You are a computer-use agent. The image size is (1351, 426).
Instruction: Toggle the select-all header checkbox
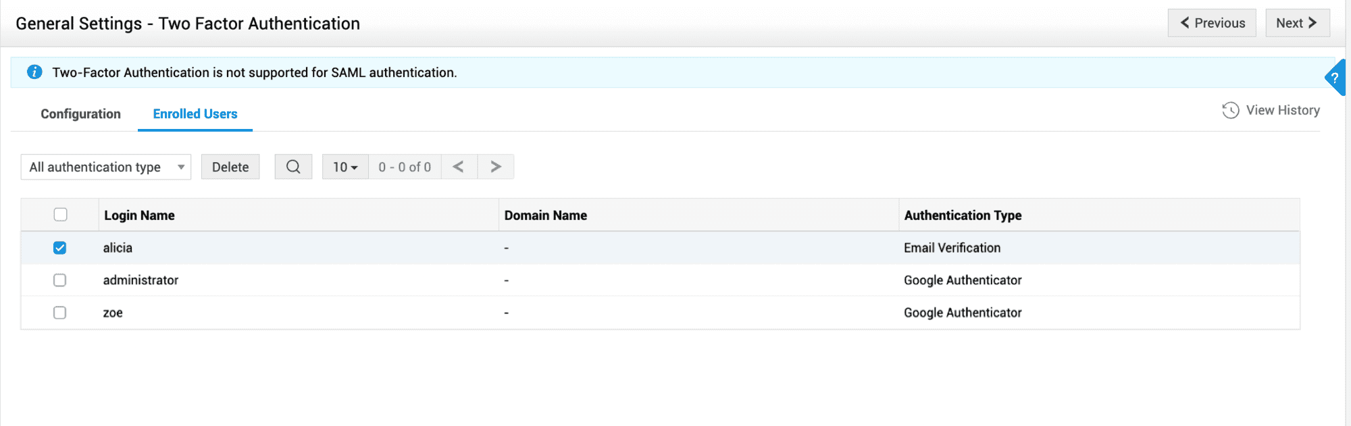tap(61, 215)
